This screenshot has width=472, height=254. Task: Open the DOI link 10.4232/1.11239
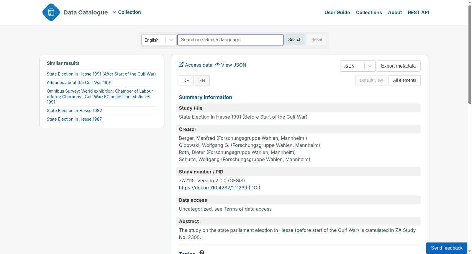click(x=213, y=188)
